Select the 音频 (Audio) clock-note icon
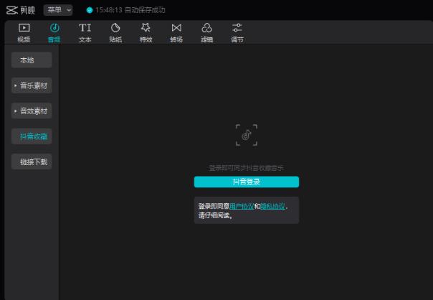The width and height of the screenshot is (433, 300). tap(54, 28)
